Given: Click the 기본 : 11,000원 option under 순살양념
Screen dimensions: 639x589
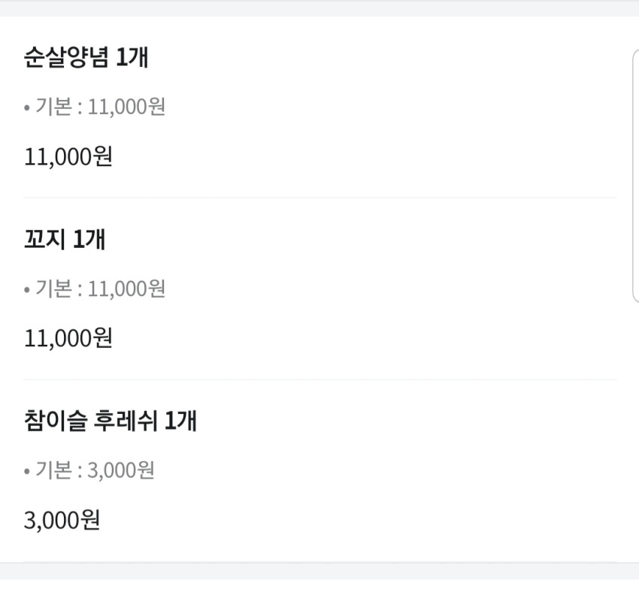Looking at the screenshot, I should [100, 107].
